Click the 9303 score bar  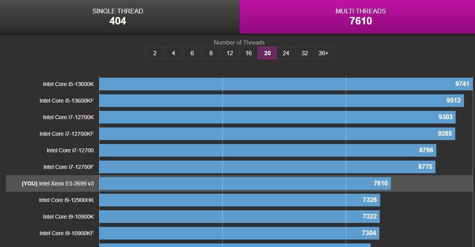click(x=277, y=117)
